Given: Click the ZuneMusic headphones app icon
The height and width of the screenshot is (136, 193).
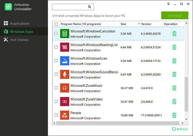Looking at the screenshot, I should (65, 88).
